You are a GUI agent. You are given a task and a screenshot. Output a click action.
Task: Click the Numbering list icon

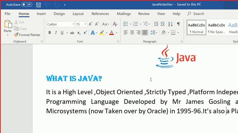click(x=135, y=24)
